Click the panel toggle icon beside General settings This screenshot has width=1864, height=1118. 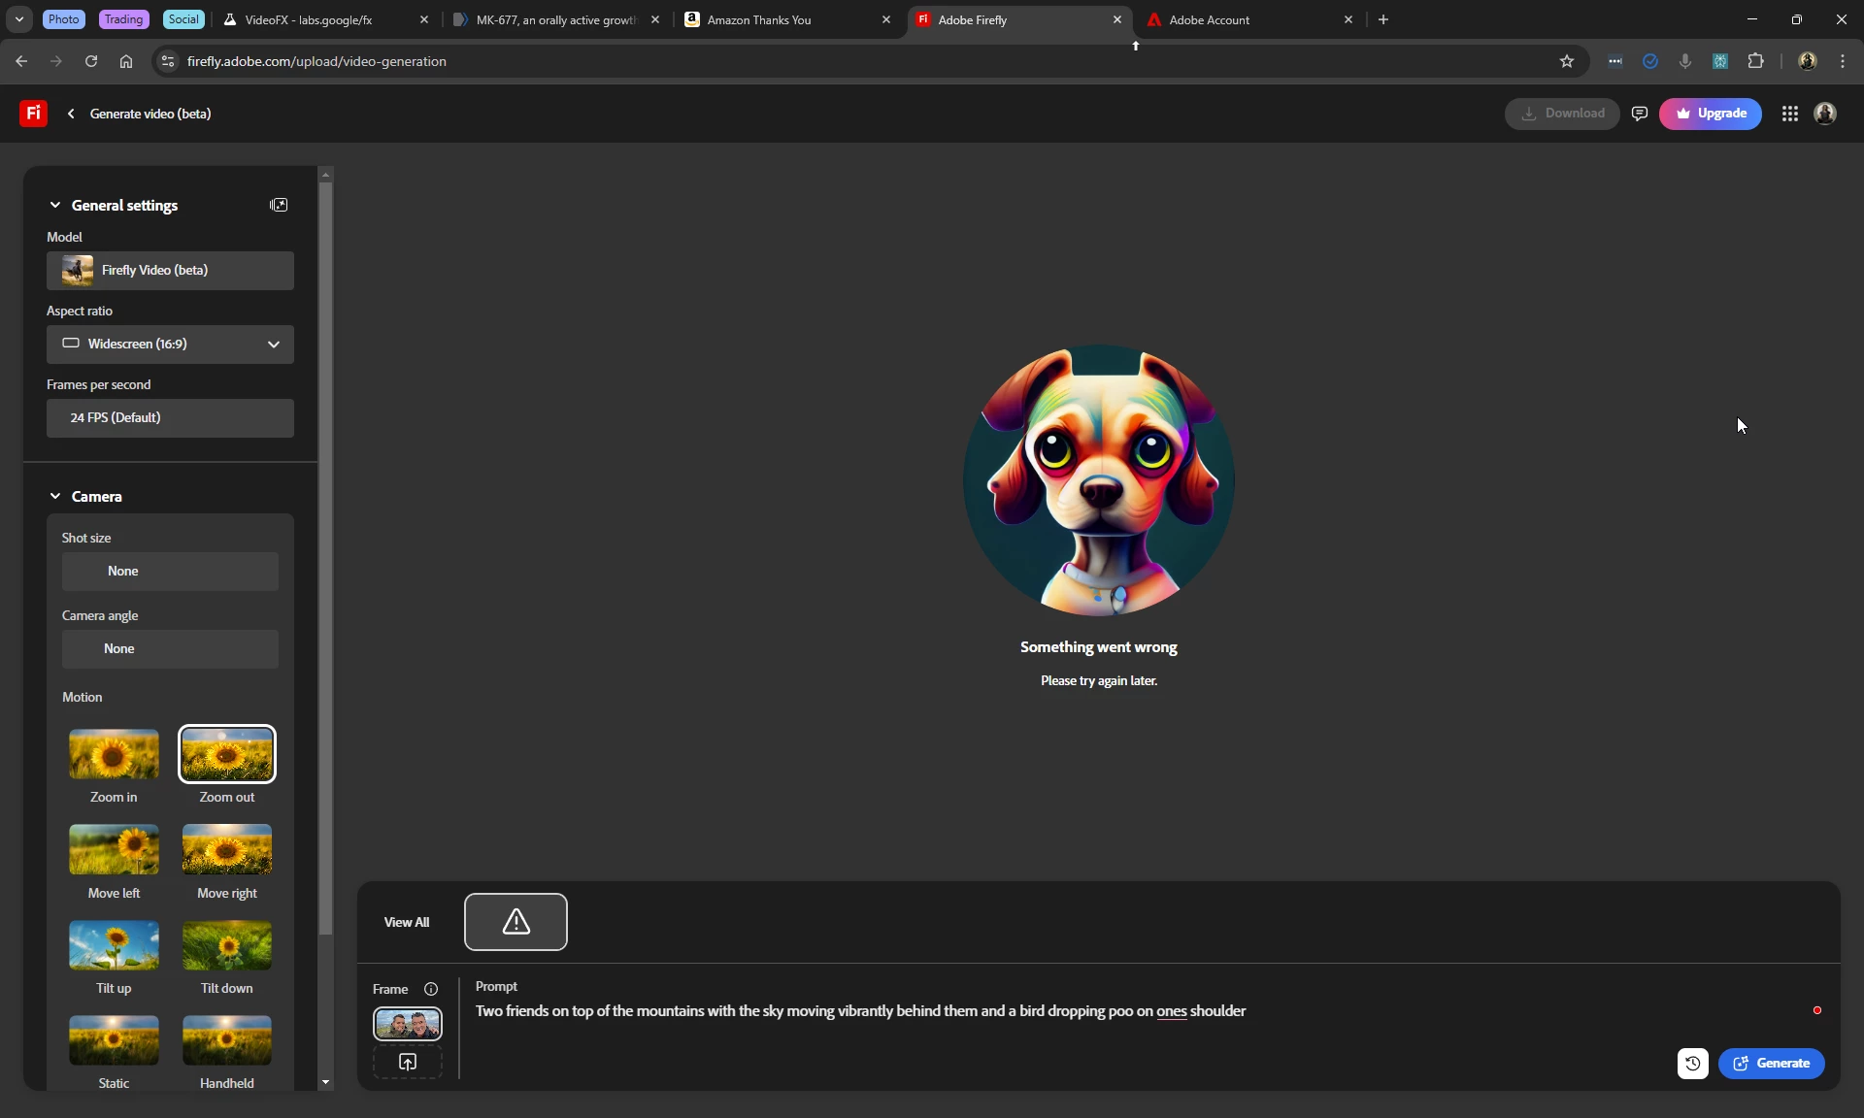coord(279,205)
